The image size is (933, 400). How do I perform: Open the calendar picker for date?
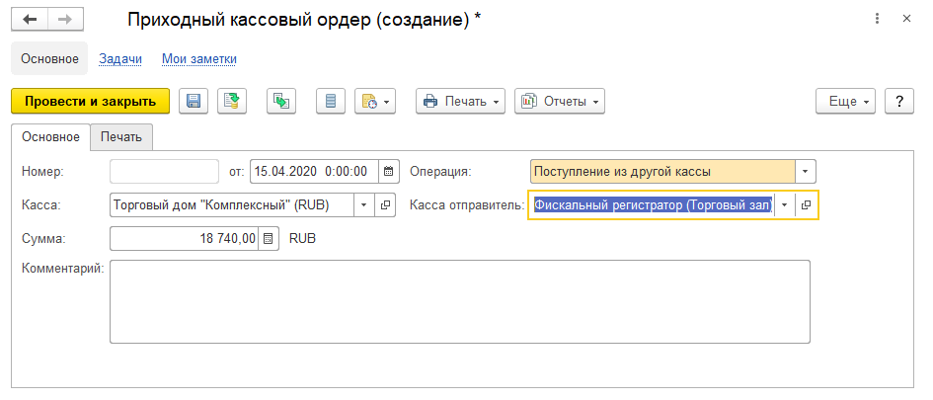(389, 171)
